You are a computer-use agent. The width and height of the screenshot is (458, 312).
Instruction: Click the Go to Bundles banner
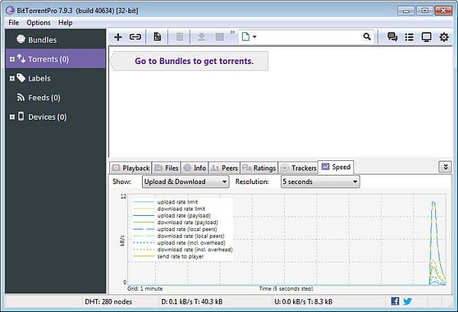coord(189,61)
